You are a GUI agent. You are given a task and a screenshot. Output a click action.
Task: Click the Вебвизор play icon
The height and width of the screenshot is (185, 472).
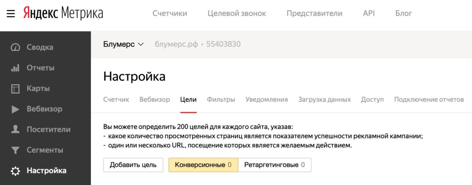tap(16, 109)
